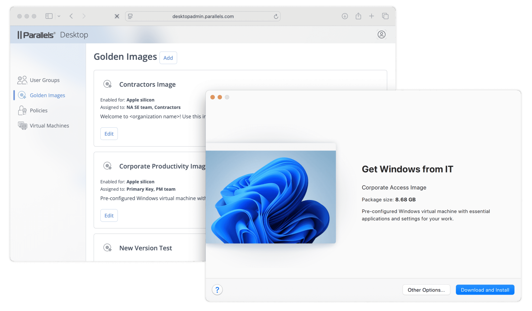Expand the sidebar options chevron

click(59, 16)
